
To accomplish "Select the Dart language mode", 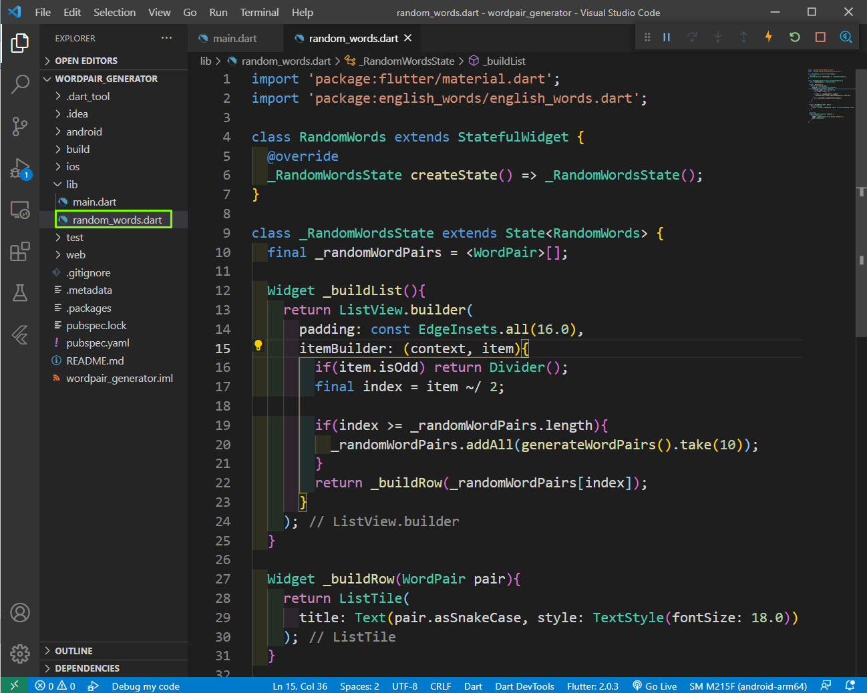I will (473, 686).
